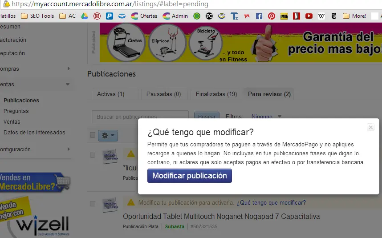This screenshot has height=238, width=382.
Task: Tick the select-all checkbox beside gear button
Action: point(93,135)
